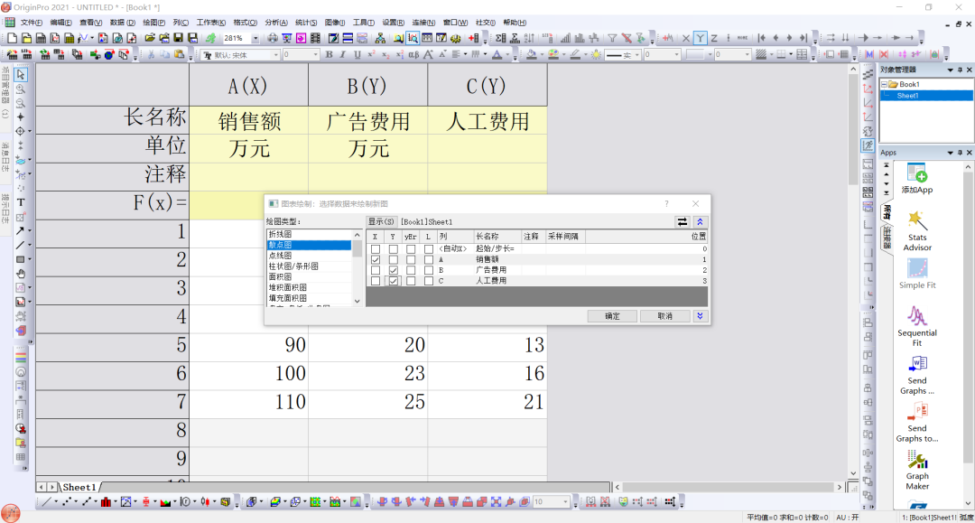Select 柱状图/条形图 in the plot type list
This screenshot has height=523, width=975.
coord(293,266)
